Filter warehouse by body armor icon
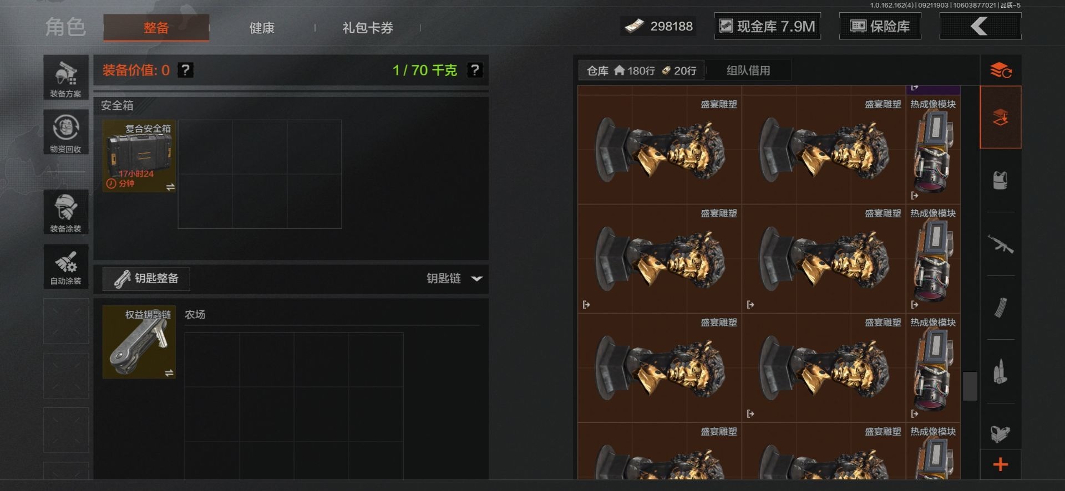1065x491 pixels. coord(1000,180)
